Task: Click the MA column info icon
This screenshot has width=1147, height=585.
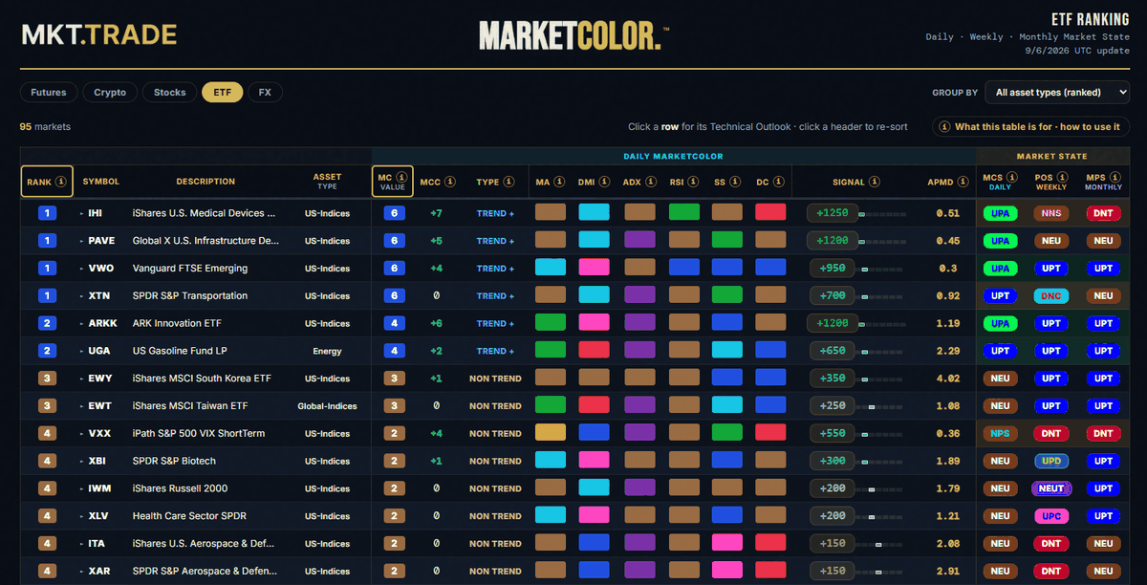Action: [559, 182]
